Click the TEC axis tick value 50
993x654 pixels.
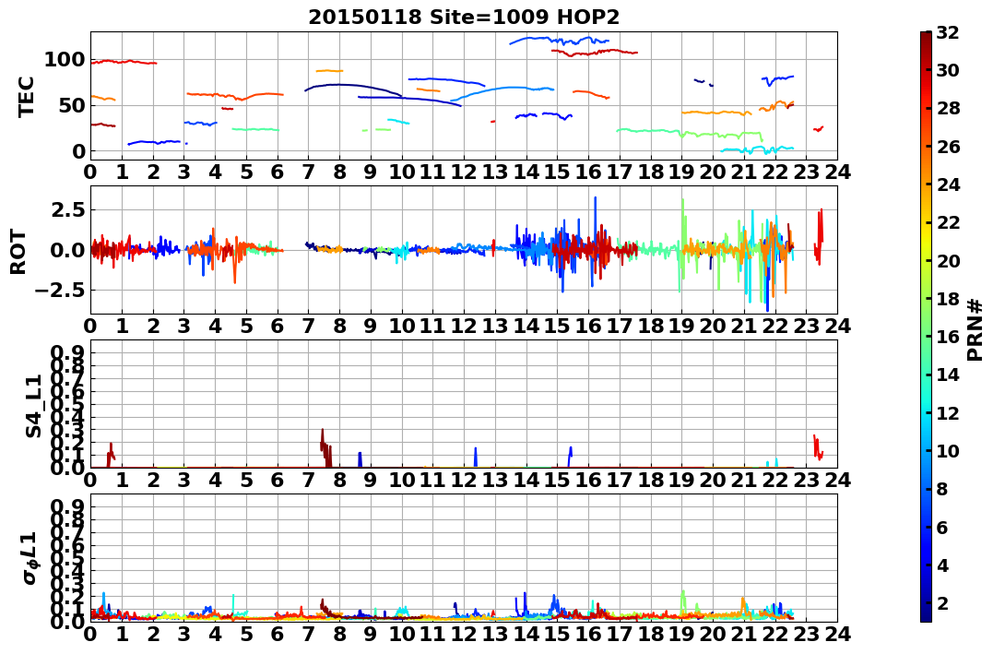tap(72, 106)
